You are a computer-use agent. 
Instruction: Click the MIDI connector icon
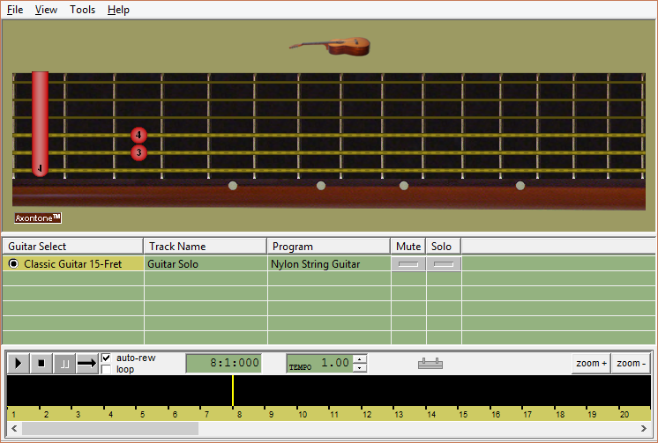(430, 363)
